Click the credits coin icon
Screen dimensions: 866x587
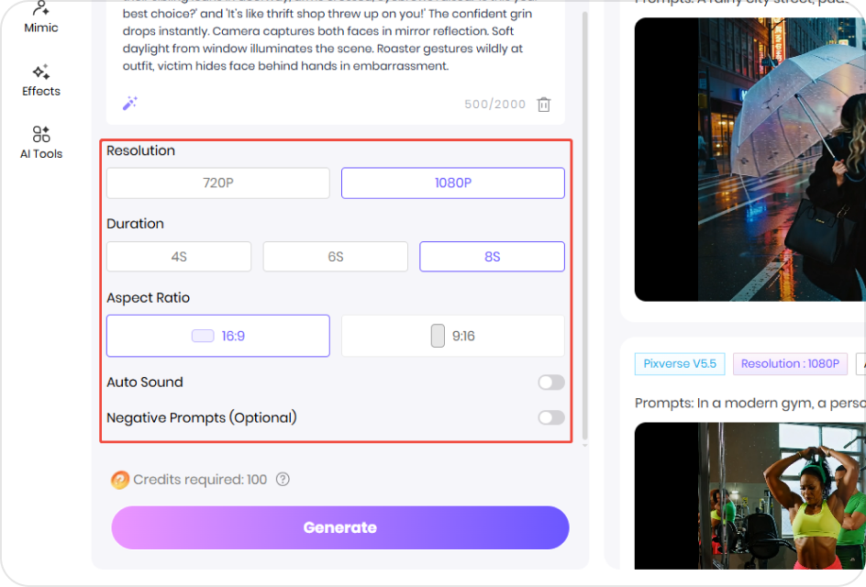click(x=120, y=480)
